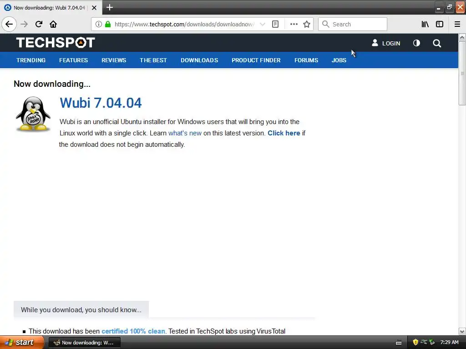
Task: Click the "Click here" download link
Action: (284, 133)
